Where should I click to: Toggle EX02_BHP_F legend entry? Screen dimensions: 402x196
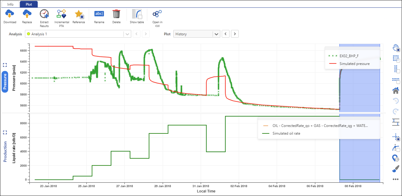click(349, 56)
